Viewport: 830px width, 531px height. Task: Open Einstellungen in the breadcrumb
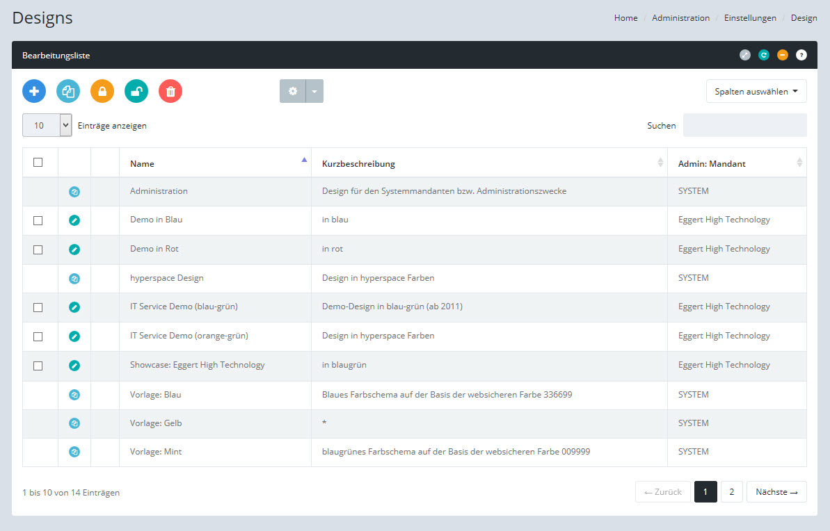point(749,18)
